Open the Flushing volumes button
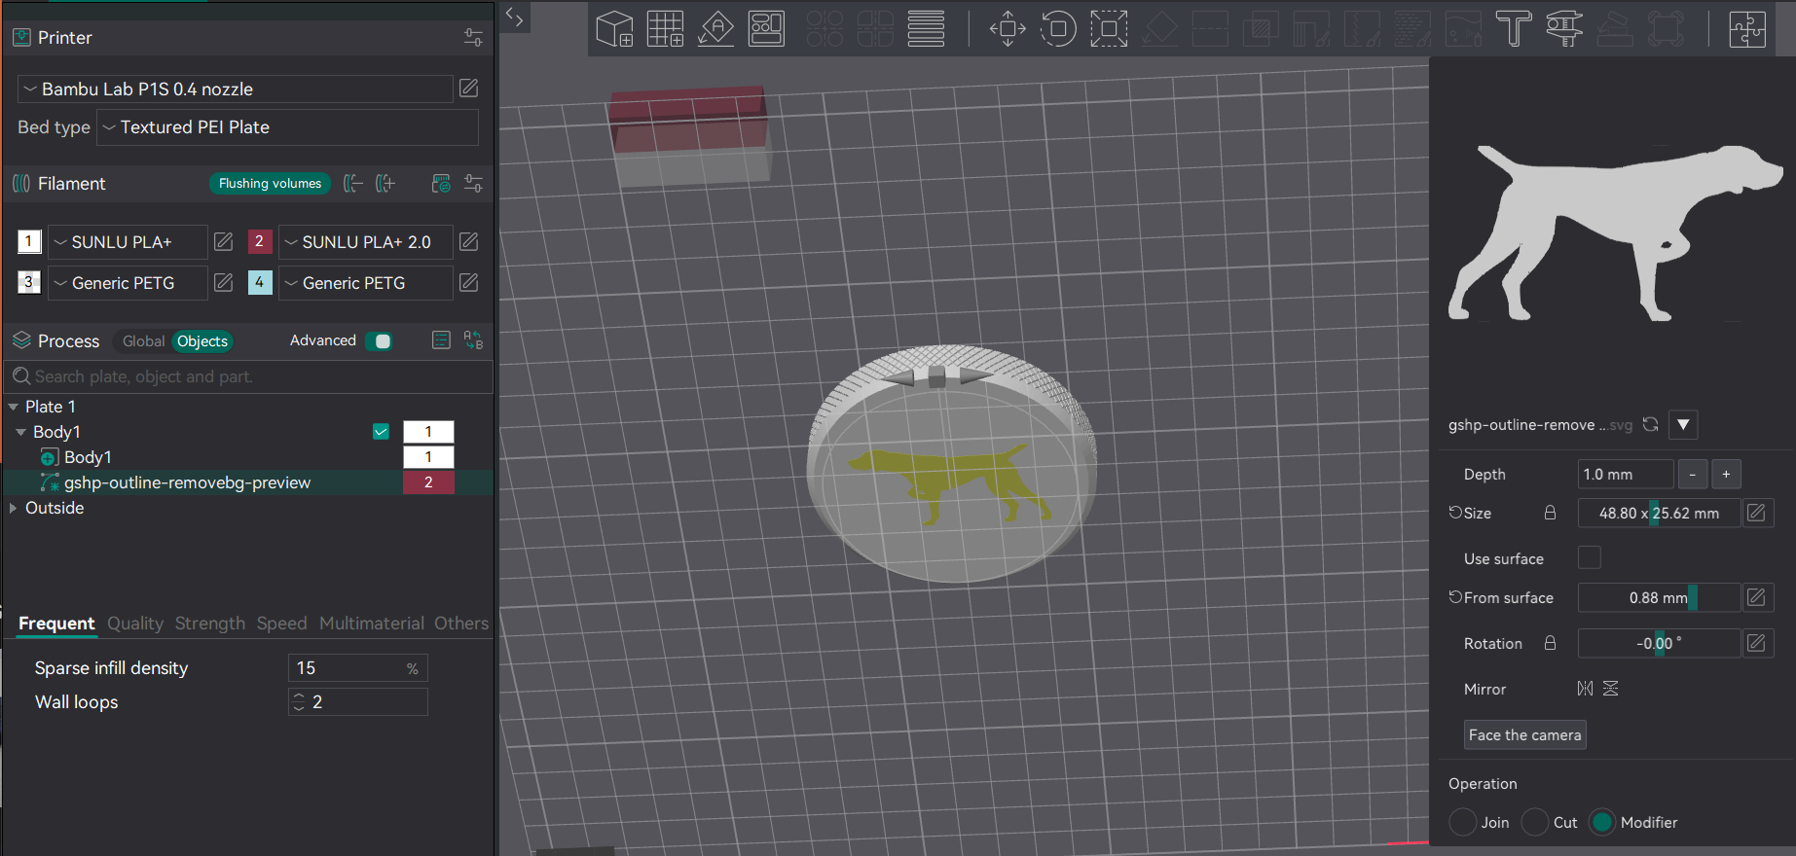 click(270, 183)
